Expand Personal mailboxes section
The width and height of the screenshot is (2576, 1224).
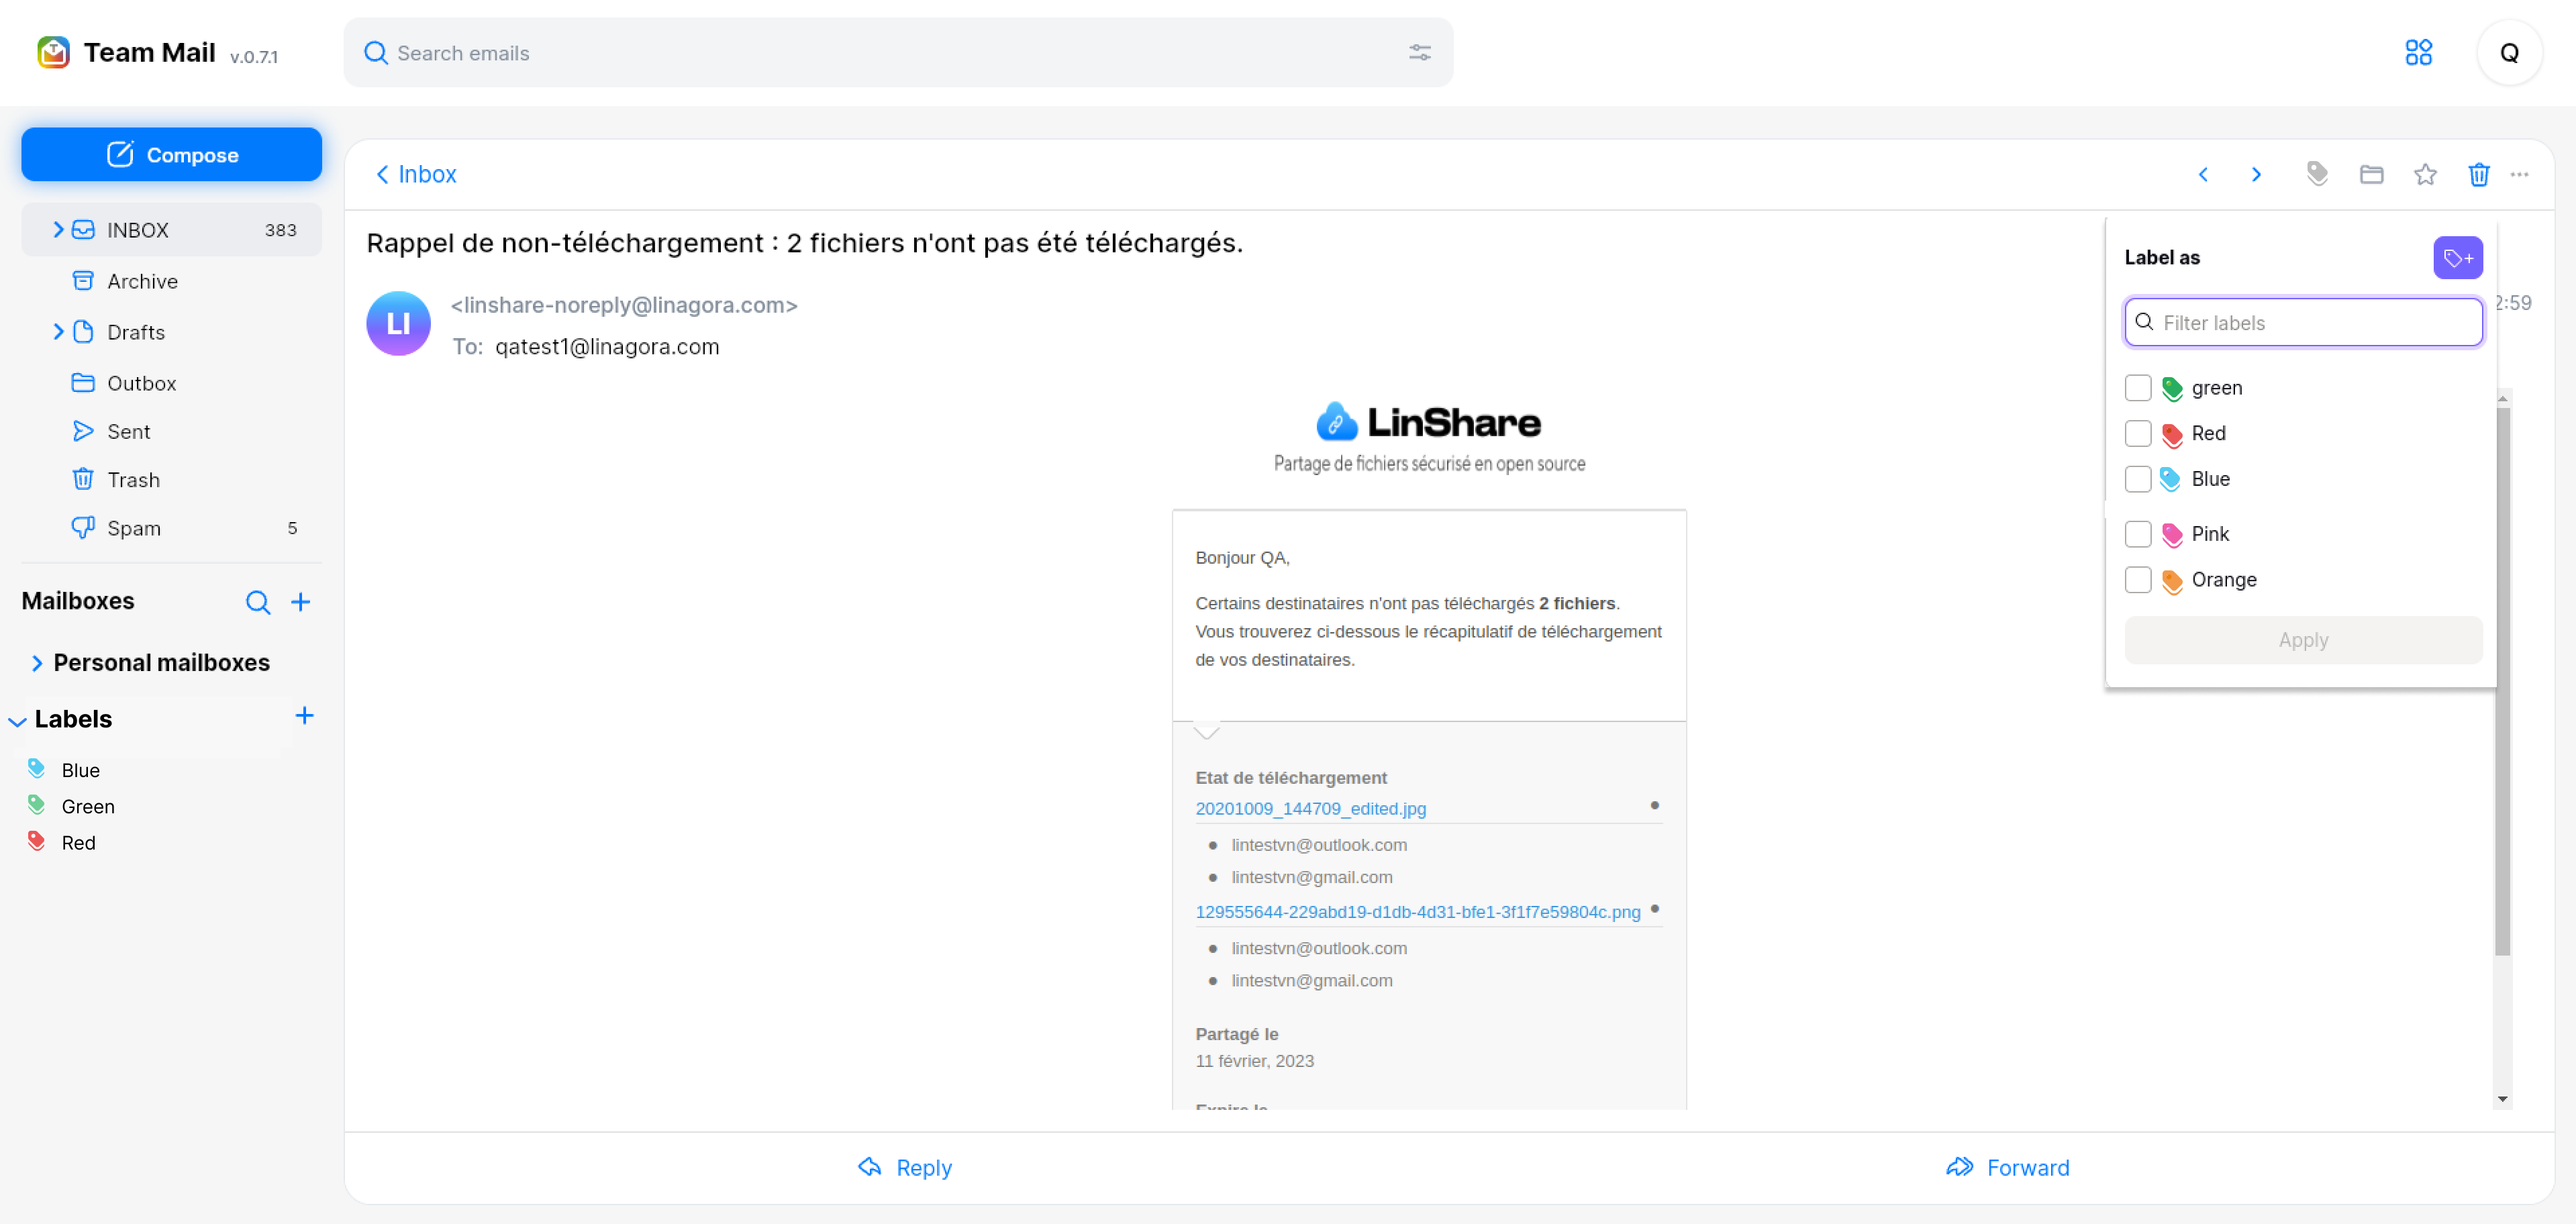(37, 663)
